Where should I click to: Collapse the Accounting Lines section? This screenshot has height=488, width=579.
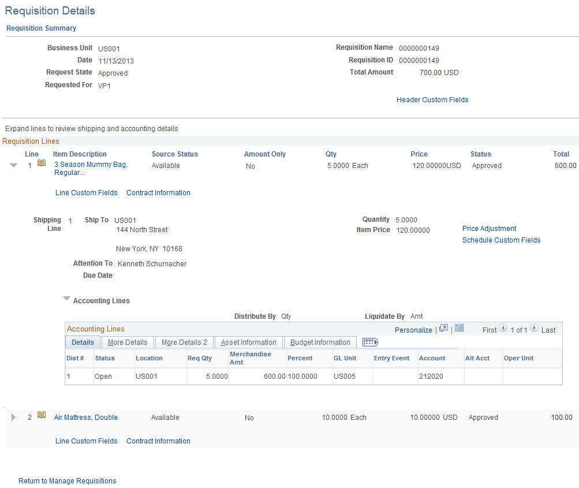(66, 299)
